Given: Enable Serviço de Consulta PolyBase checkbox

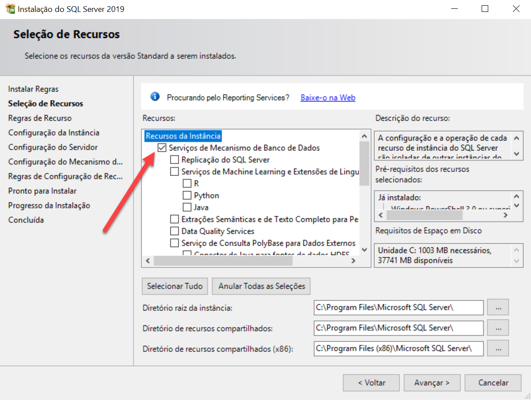Looking at the screenshot, I should 175,243.
